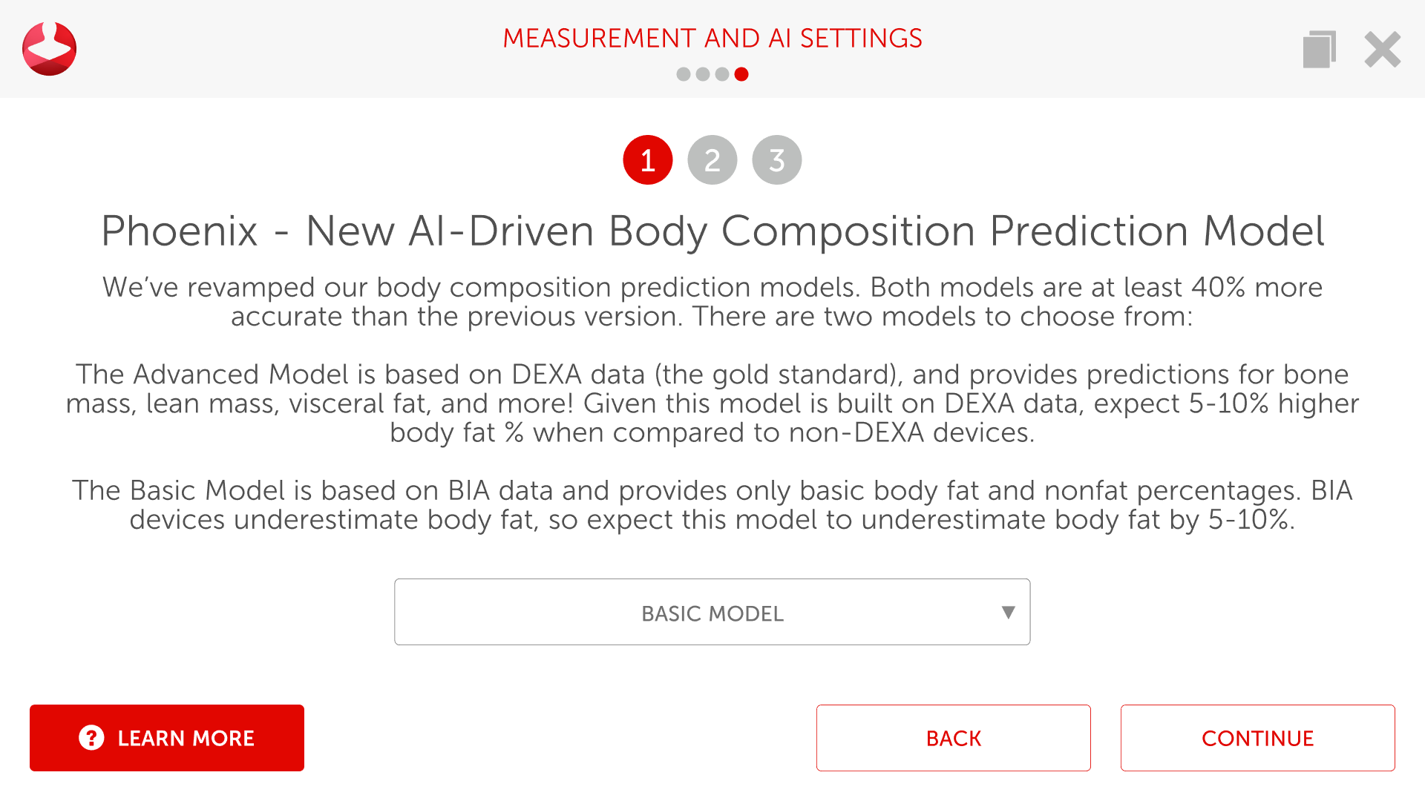Click the dropdown arrow beside Basic Model
The height and width of the screenshot is (801, 1425).
tap(1008, 613)
